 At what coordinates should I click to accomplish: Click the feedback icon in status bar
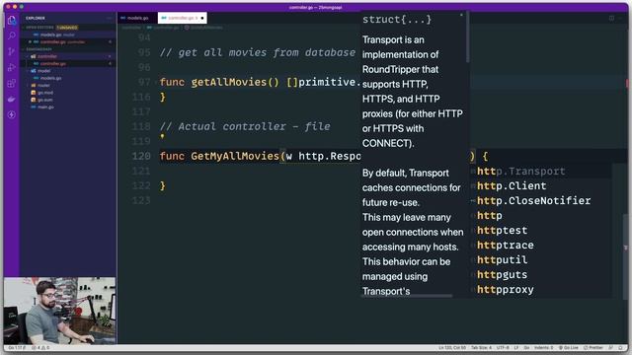[x=611, y=348]
